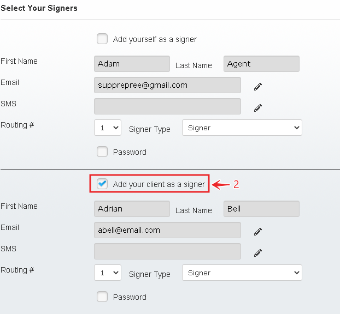Enable Password checkbox for agent signer
340x314 pixels.
102,152
